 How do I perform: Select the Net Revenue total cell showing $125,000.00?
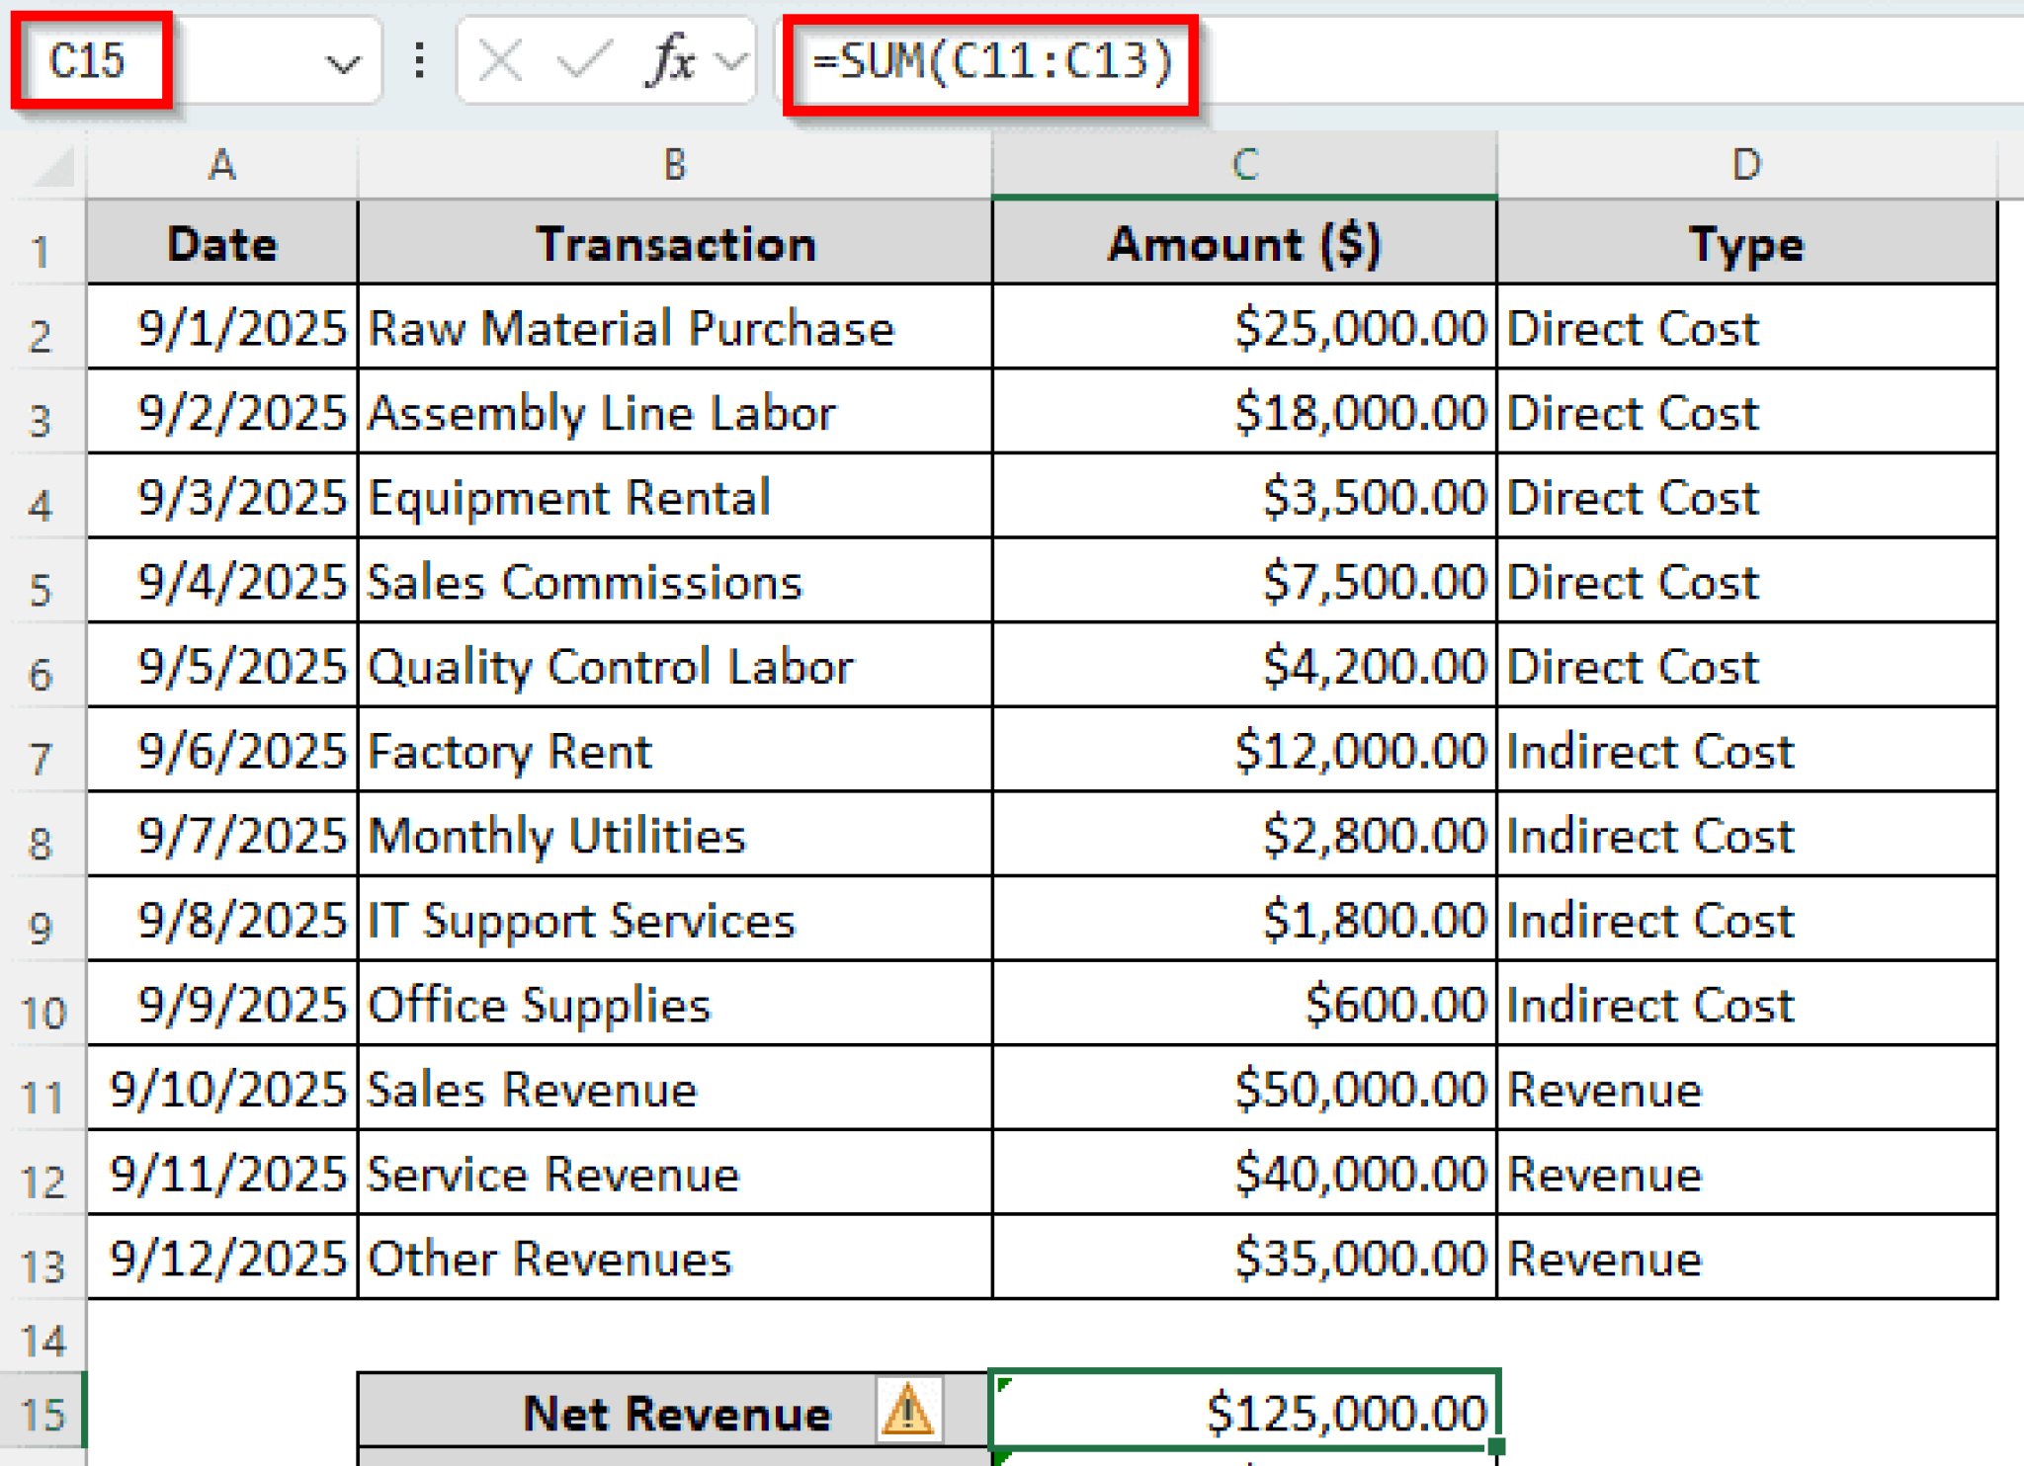[x=1243, y=1411]
